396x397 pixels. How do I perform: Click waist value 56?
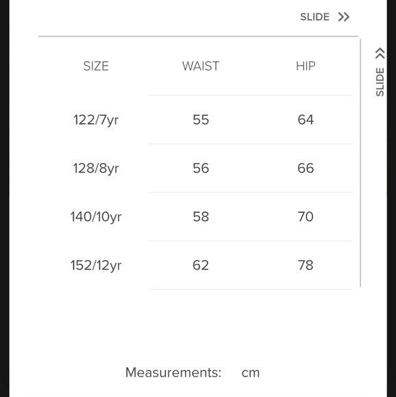pyautogui.click(x=201, y=168)
